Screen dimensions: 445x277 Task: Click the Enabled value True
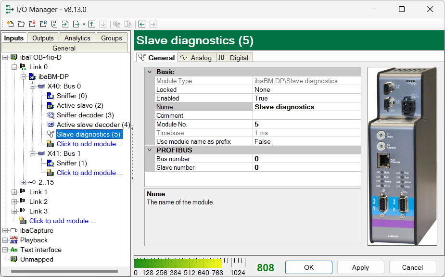pos(306,98)
